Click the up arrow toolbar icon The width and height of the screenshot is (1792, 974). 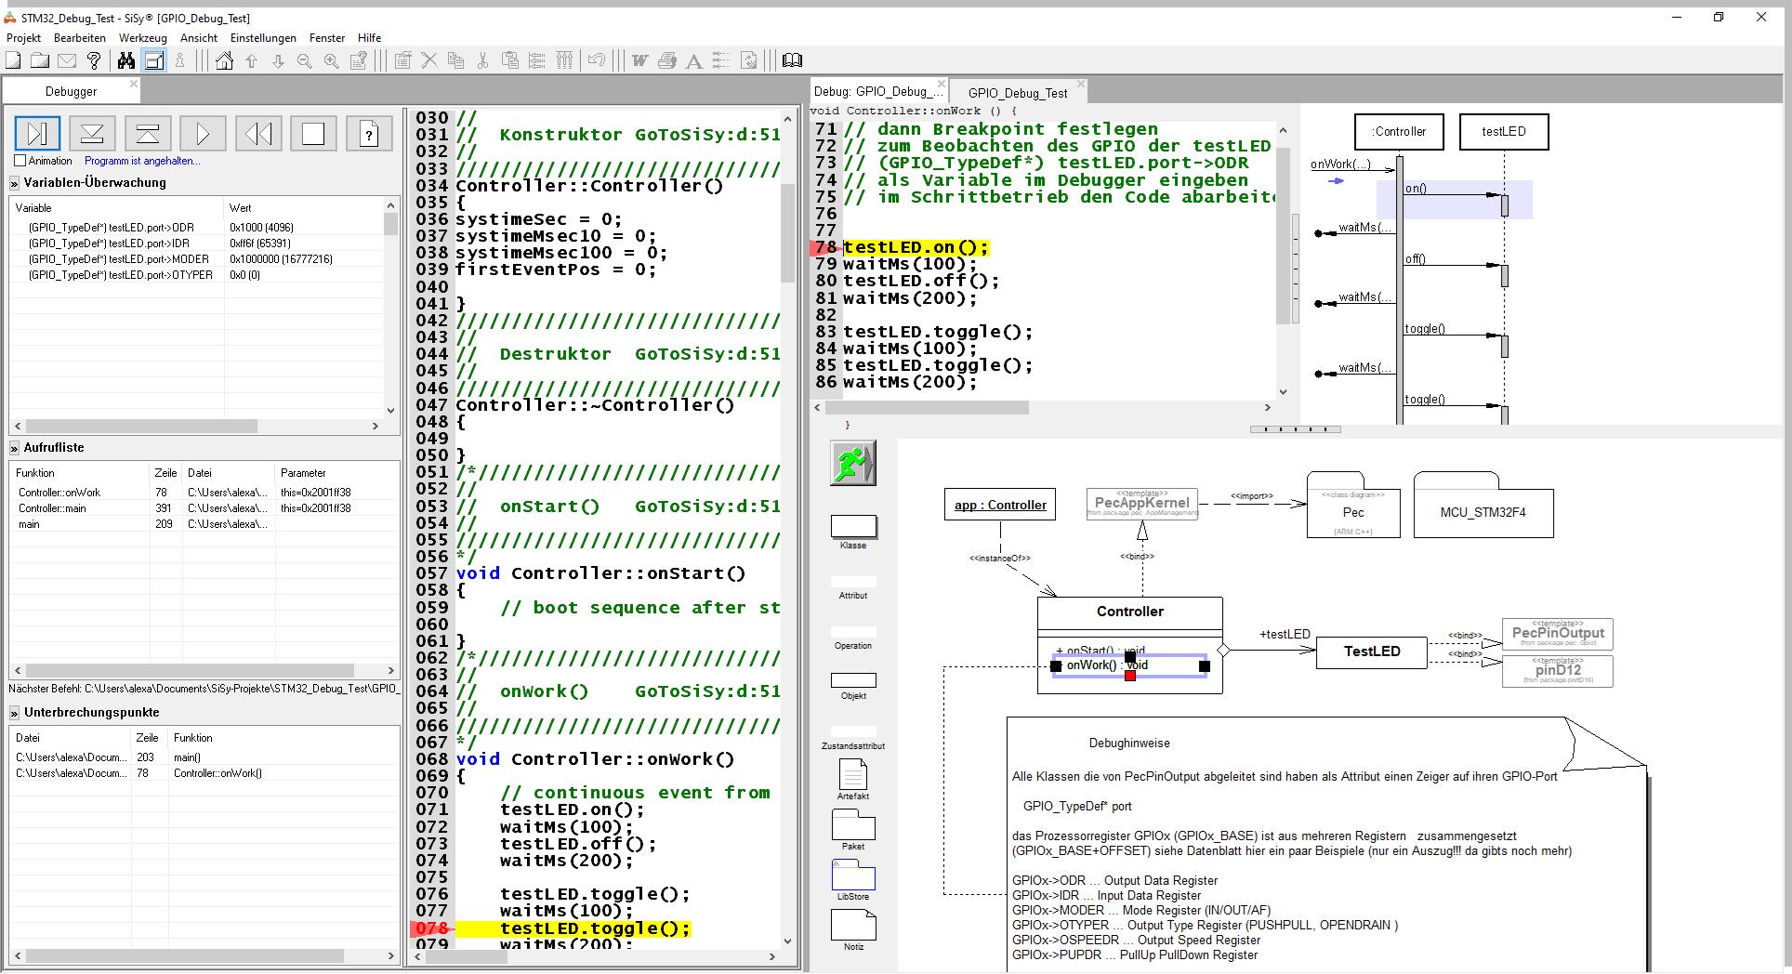pos(251,60)
